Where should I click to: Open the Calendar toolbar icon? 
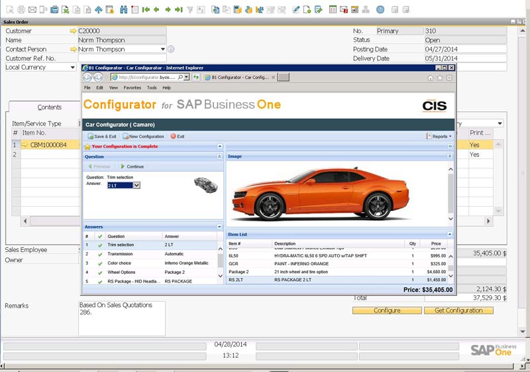tap(354, 9)
